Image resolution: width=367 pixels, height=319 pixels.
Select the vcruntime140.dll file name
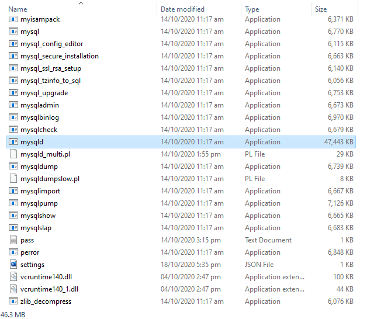click(x=46, y=276)
